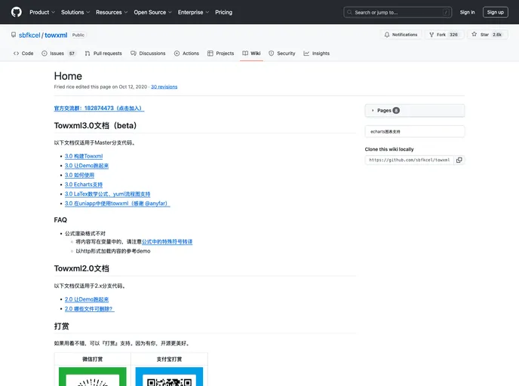
Task: Open the Resources dropdown menu
Action: [x=112, y=12]
